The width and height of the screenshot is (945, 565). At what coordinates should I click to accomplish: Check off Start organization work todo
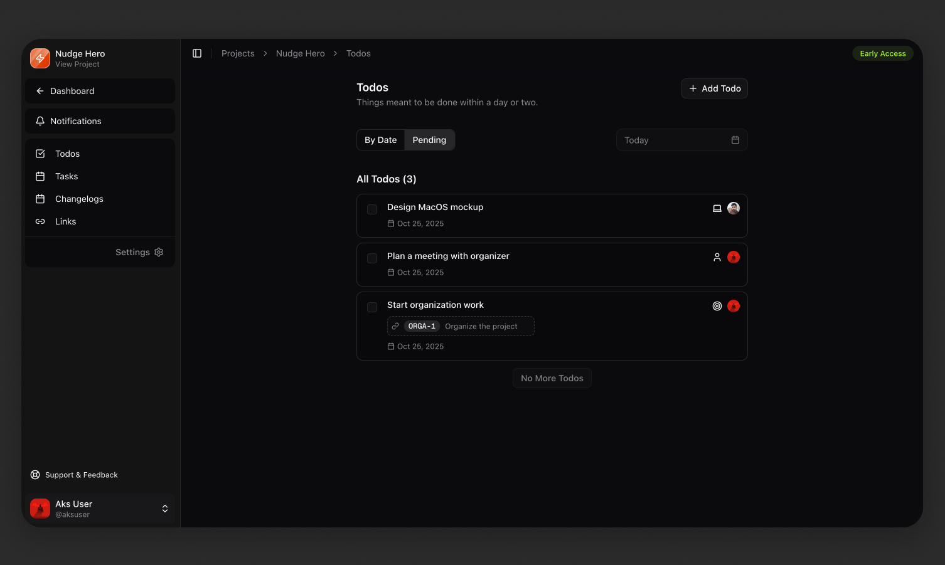(372, 307)
